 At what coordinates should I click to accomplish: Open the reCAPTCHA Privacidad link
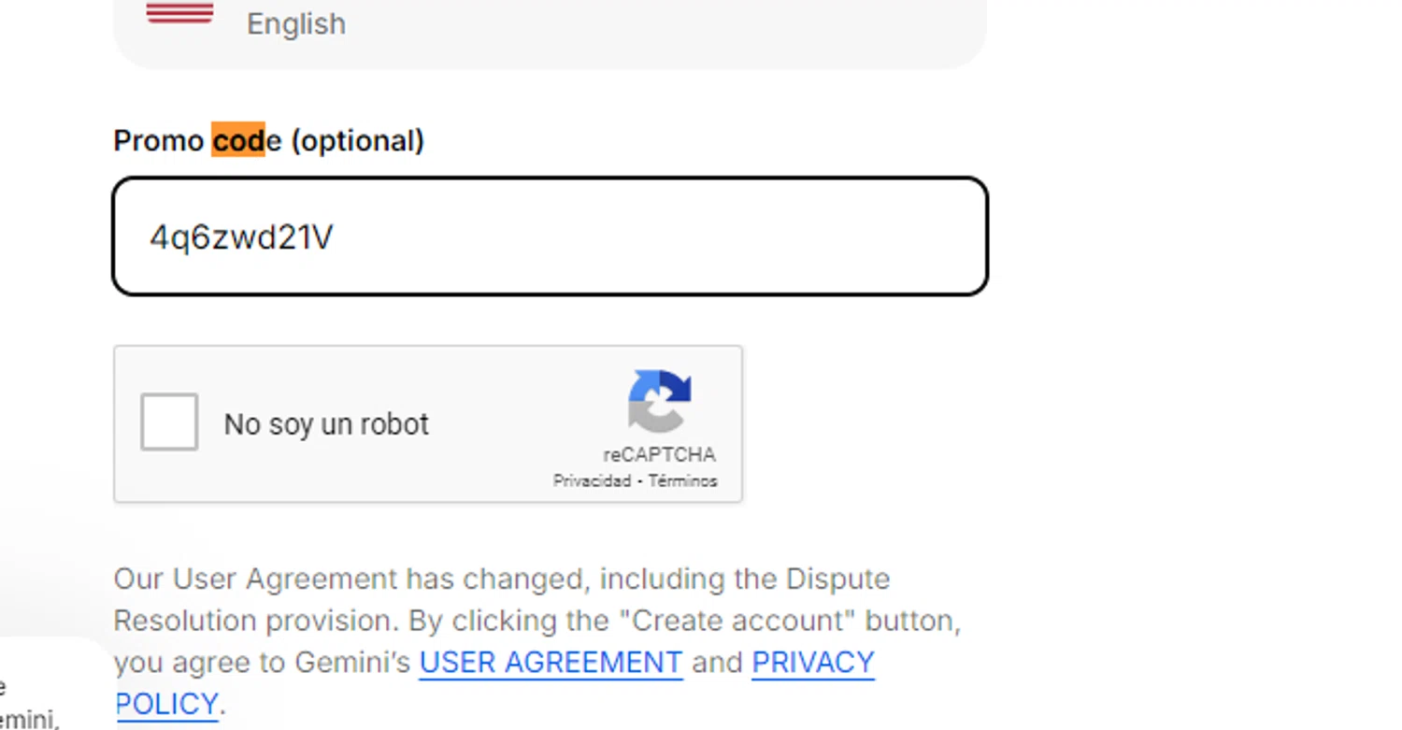592,481
